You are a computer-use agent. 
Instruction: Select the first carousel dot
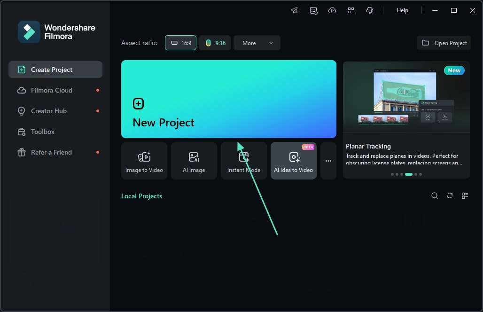pos(392,174)
